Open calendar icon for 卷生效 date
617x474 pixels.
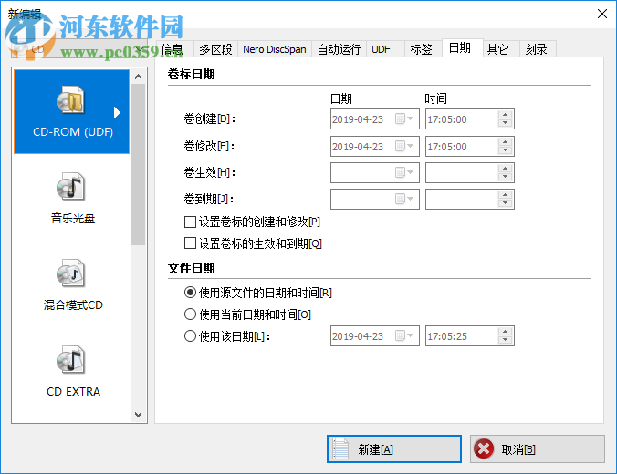pos(400,172)
